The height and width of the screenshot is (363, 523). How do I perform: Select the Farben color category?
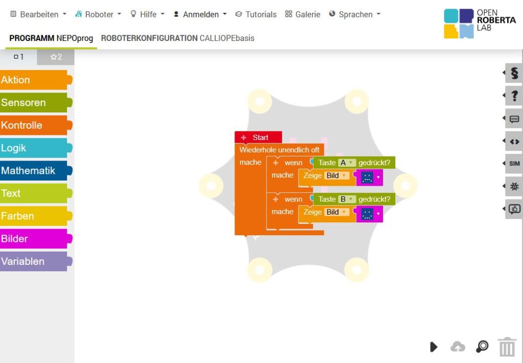click(34, 216)
